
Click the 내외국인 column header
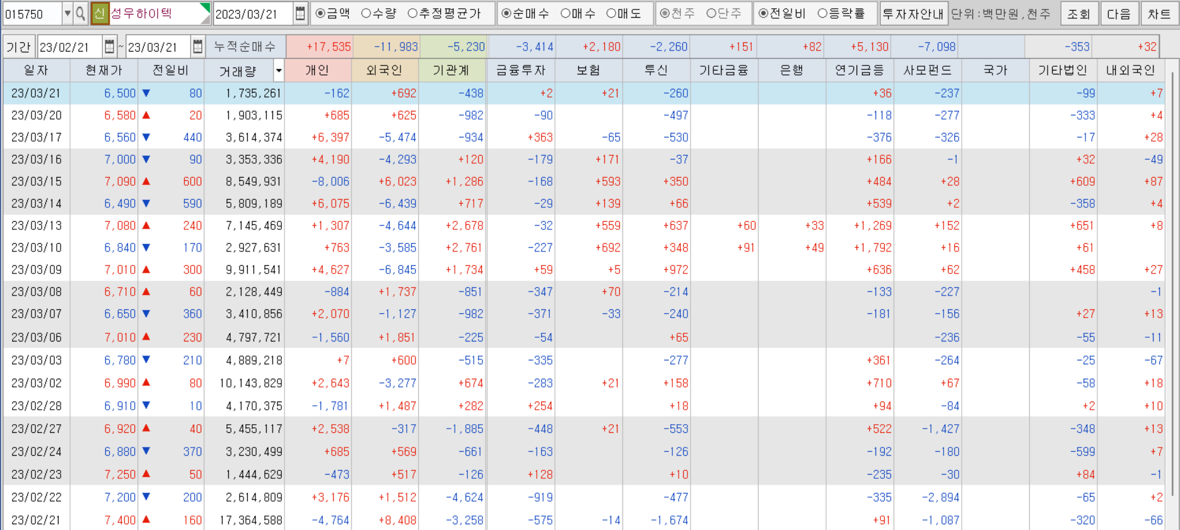pos(1130,71)
